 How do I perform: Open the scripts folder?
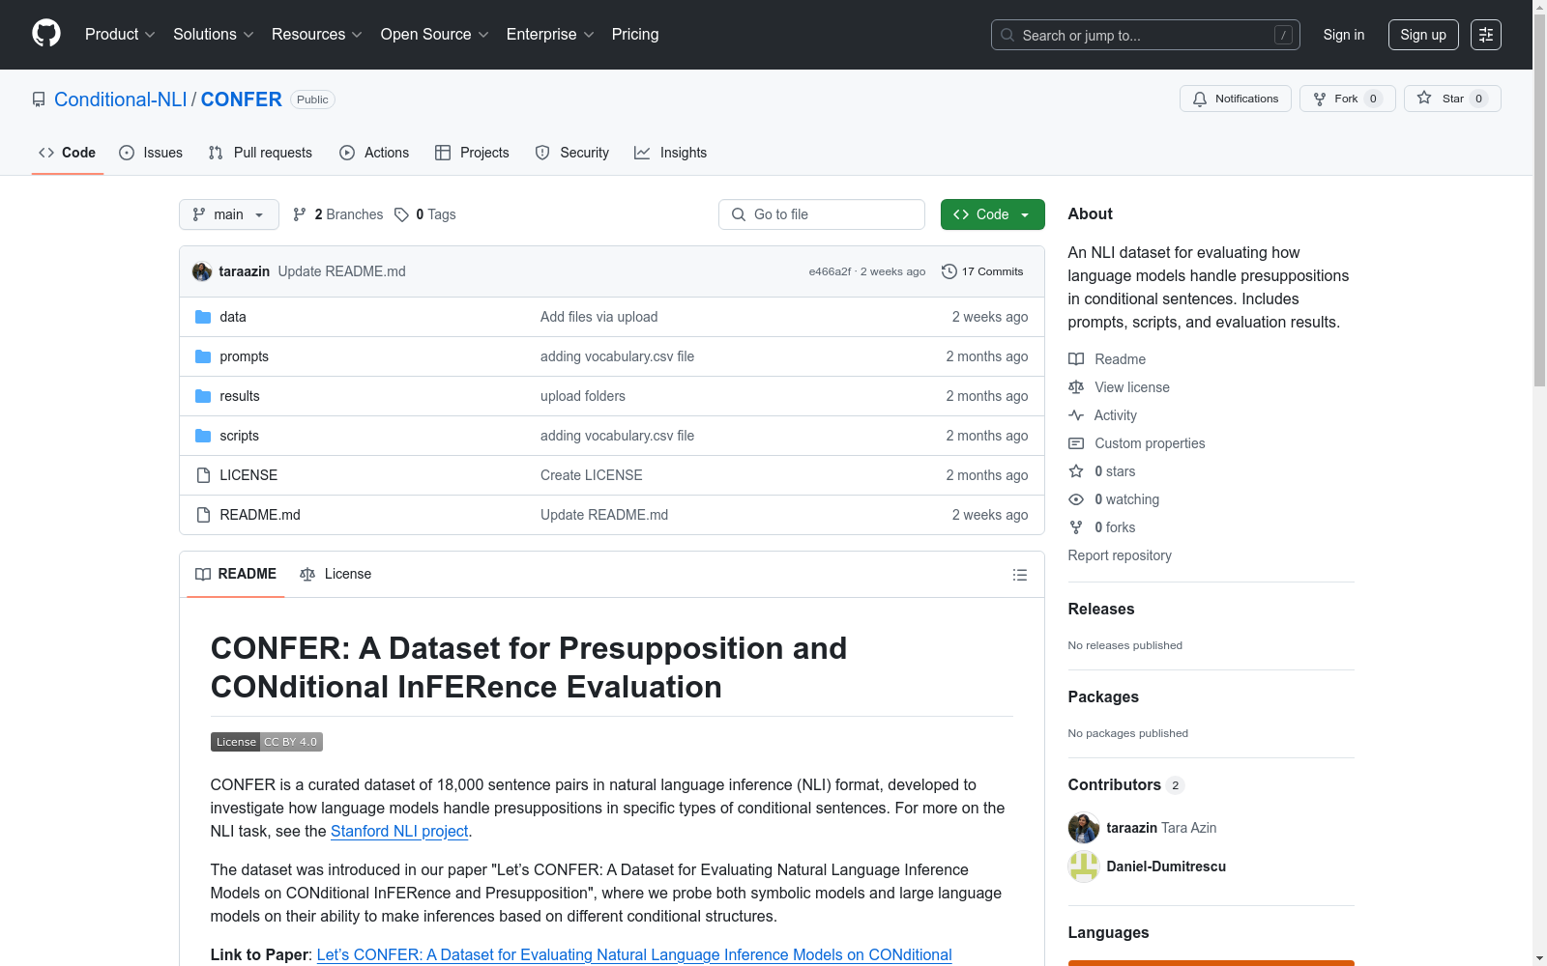click(x=239, y=436)
